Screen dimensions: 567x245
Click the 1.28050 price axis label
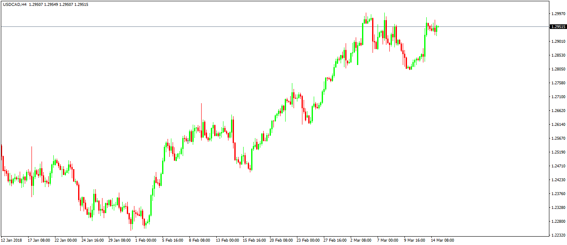point(558,69)
